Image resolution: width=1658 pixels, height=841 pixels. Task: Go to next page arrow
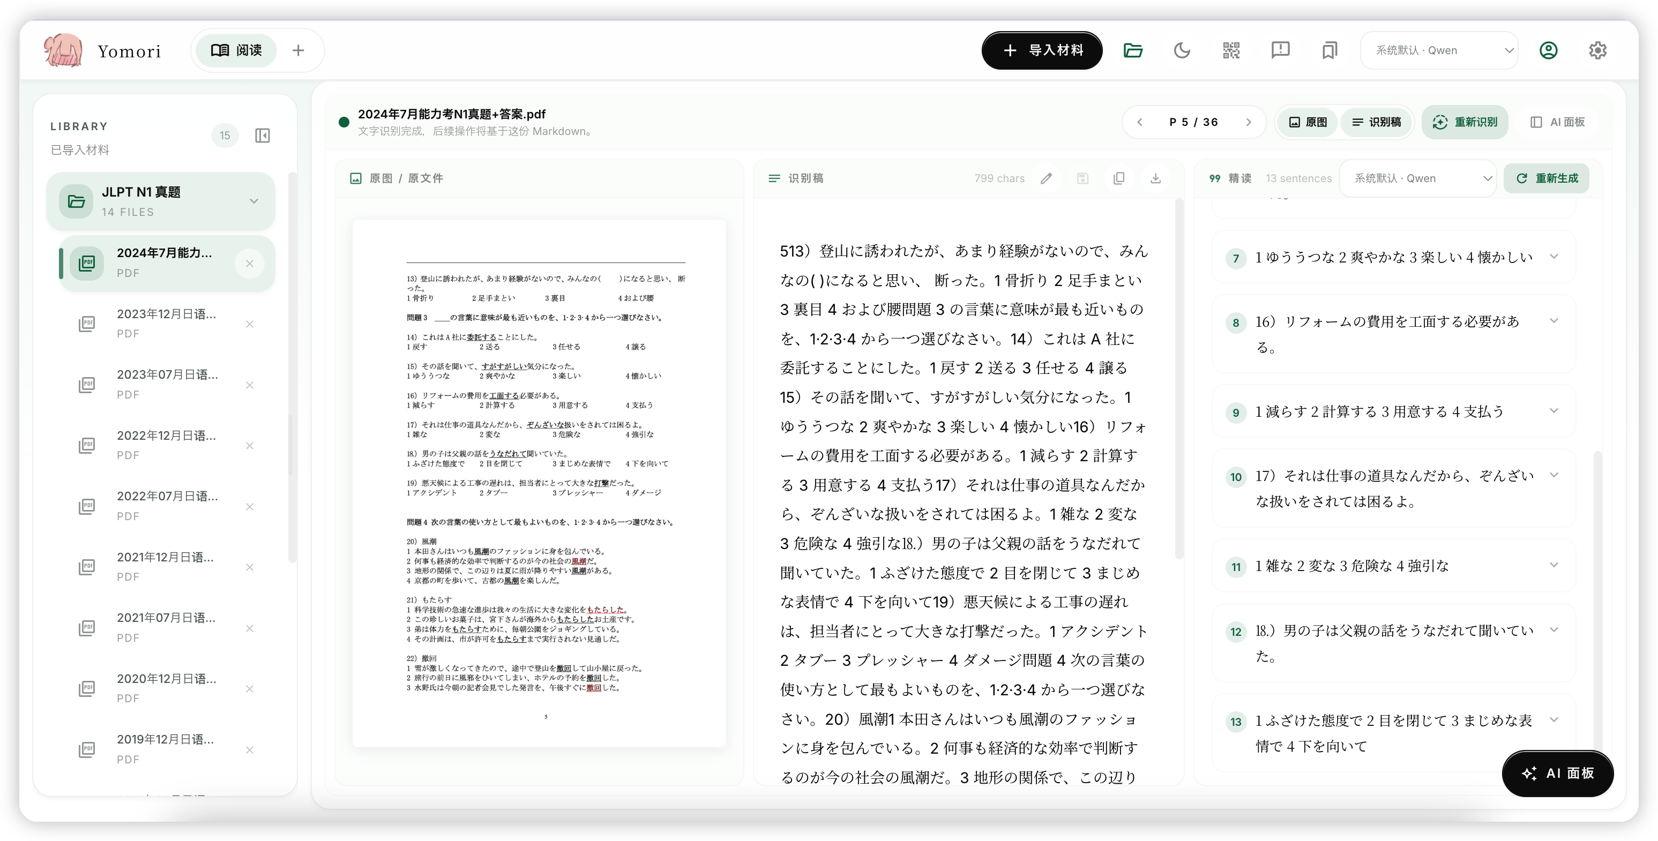point(1248,122)
